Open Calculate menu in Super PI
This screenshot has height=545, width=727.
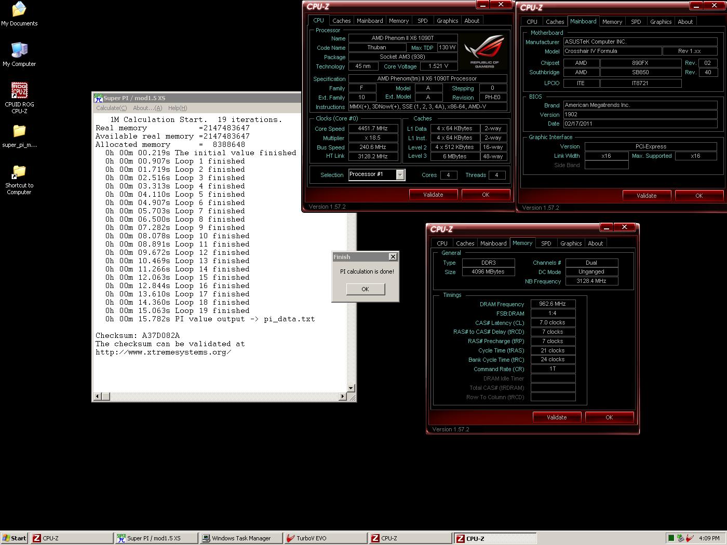(x=111, y=108)
